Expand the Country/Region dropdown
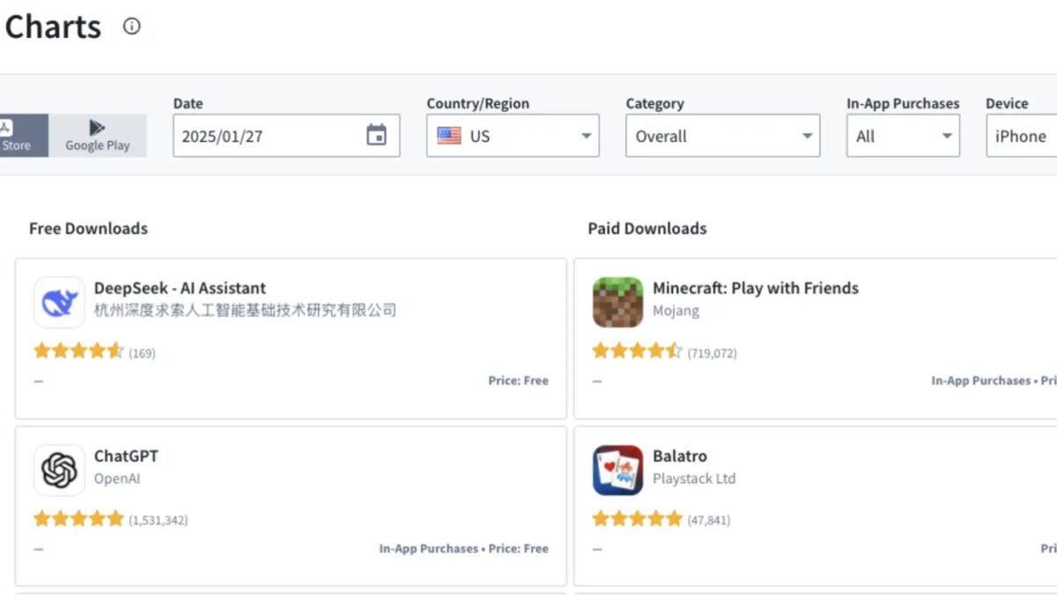Viewport: 1057px width, 595px height. click(x=586, y=137)
